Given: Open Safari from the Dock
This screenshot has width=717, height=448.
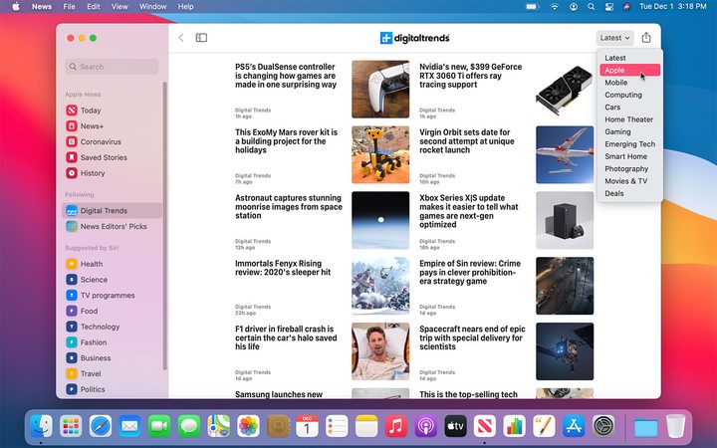Looking at the screenshot, I should [101, 427].
